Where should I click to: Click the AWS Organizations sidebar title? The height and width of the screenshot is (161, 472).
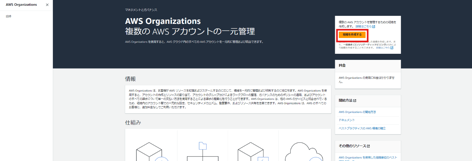21,5
